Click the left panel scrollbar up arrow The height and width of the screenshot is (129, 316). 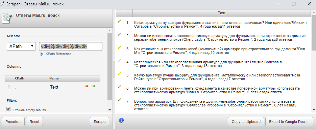(110, 31)
